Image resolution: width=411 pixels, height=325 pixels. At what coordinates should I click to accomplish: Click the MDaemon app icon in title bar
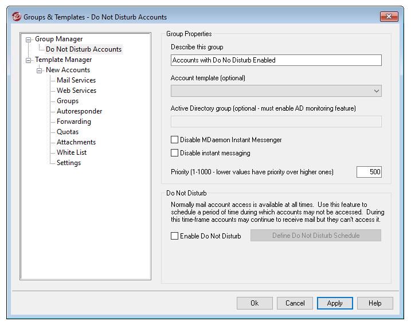pyautogui.click(x=17, y=17)
